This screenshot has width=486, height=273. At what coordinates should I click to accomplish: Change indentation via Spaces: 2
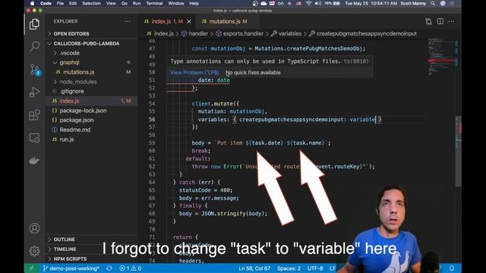point(289,268)
